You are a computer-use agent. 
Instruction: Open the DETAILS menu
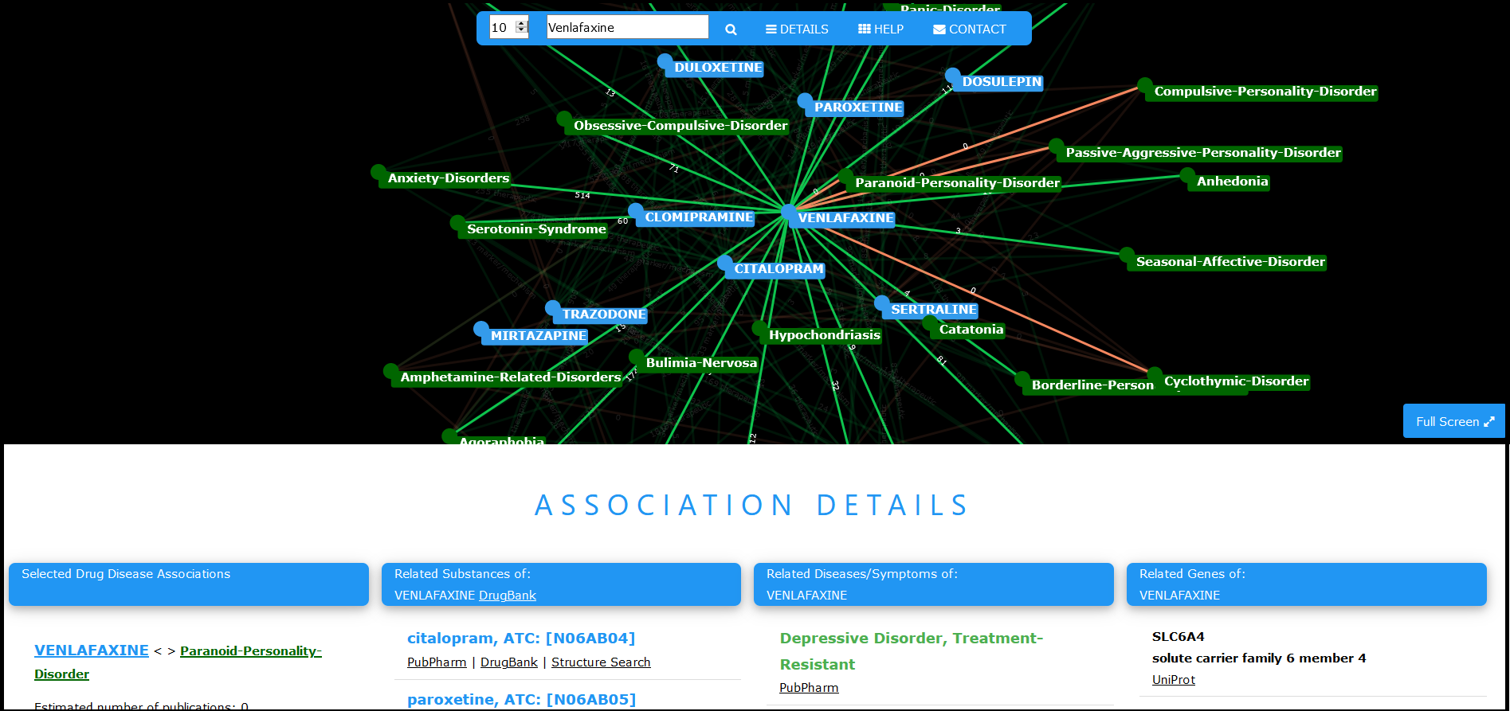pyautogui.click(x=797, y=29)
